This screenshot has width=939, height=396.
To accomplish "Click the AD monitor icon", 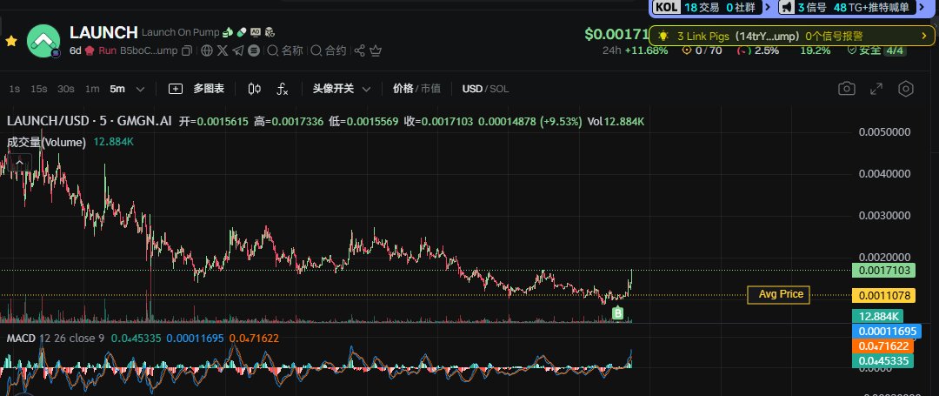I will (256, 32).
